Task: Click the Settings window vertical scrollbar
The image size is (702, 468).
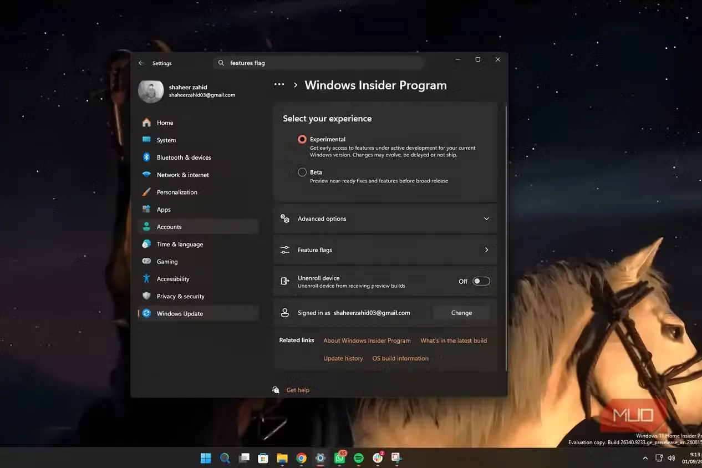Action: point(506,238)
